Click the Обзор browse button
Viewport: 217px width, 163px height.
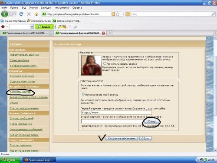point(151,121)
